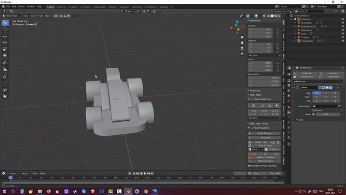Toggle the Merge checkbox in Mirror modifier

[x=314, y=114]
